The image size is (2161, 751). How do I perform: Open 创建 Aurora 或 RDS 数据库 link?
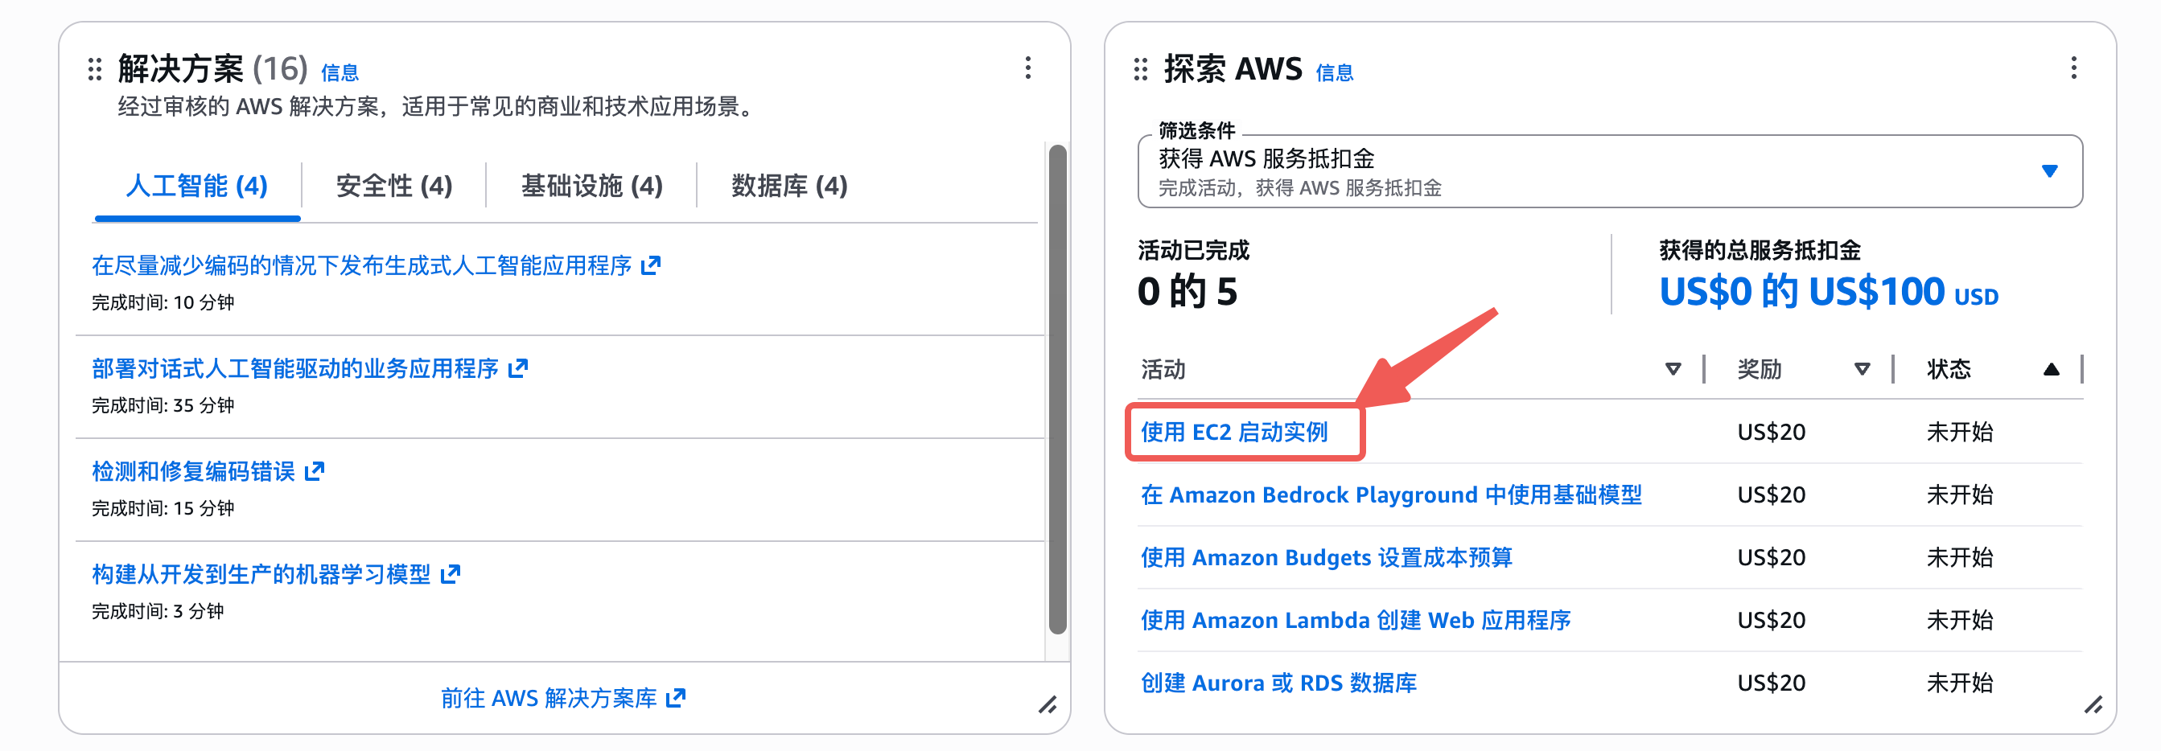pos(1278,683)
